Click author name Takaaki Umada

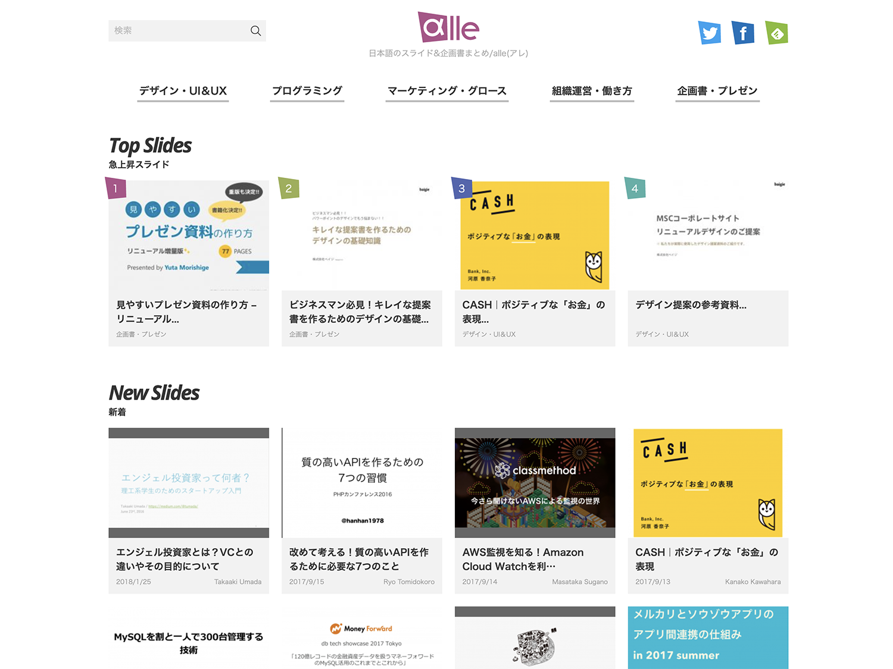pyautogui.click(x=238, y=582)
